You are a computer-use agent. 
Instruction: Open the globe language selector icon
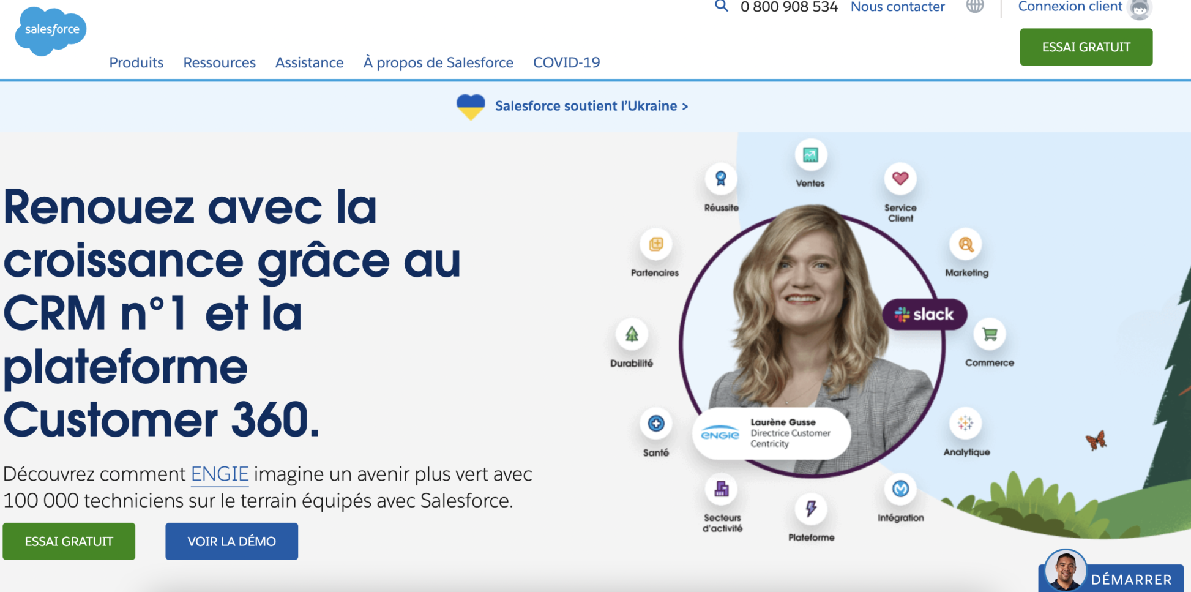click(974, 7)
